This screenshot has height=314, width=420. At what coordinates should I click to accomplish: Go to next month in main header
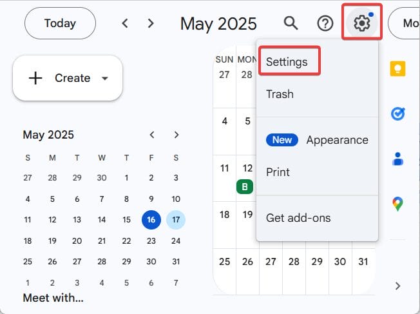(x=151, y=23)
